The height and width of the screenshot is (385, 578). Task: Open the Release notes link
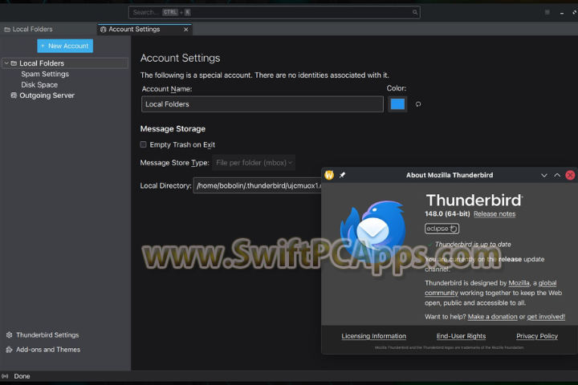(x=495, y=214)
